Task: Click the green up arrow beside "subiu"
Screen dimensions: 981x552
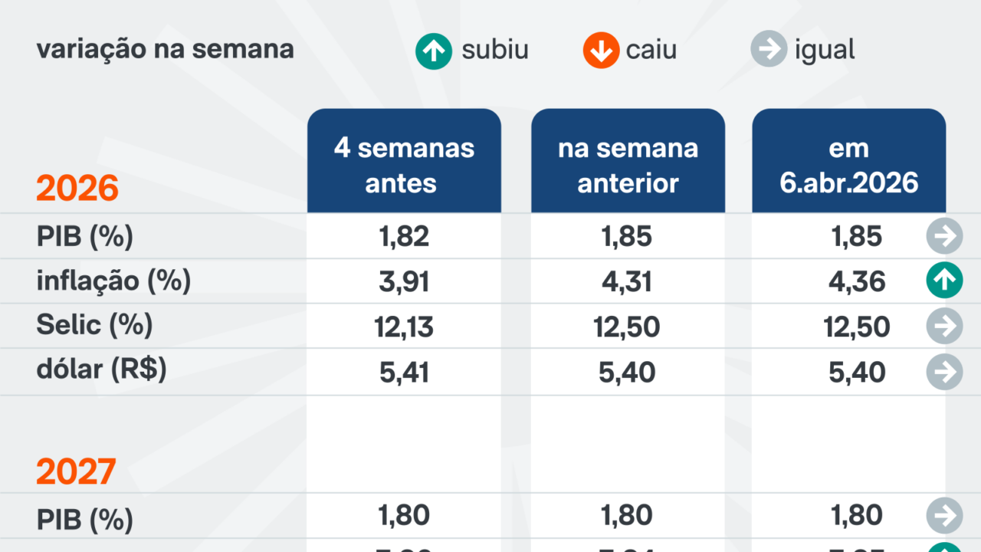Action: point(434,51)
